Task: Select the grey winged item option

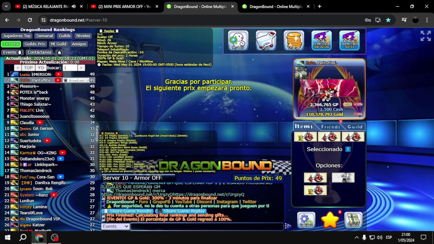Action: pos(343,178)
